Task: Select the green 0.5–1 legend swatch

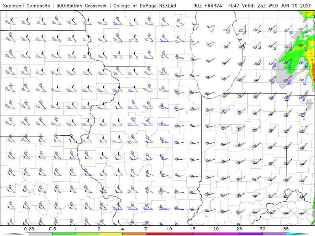Action: click(64, 234)
